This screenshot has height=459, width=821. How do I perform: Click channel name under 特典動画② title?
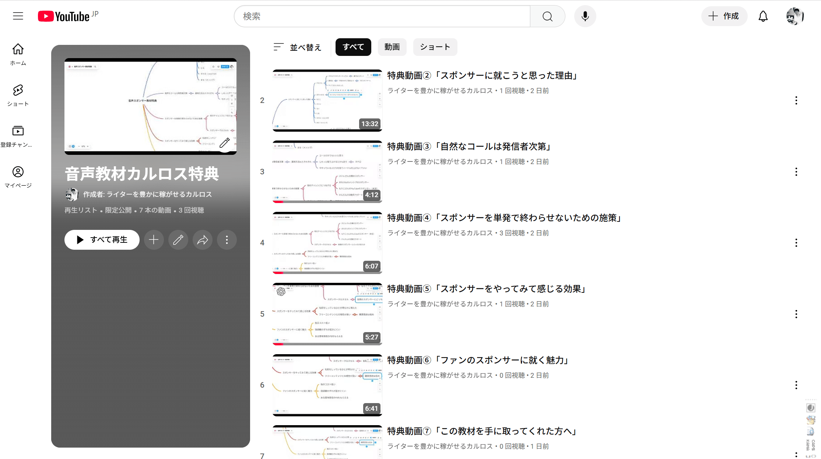click(440, 90)
